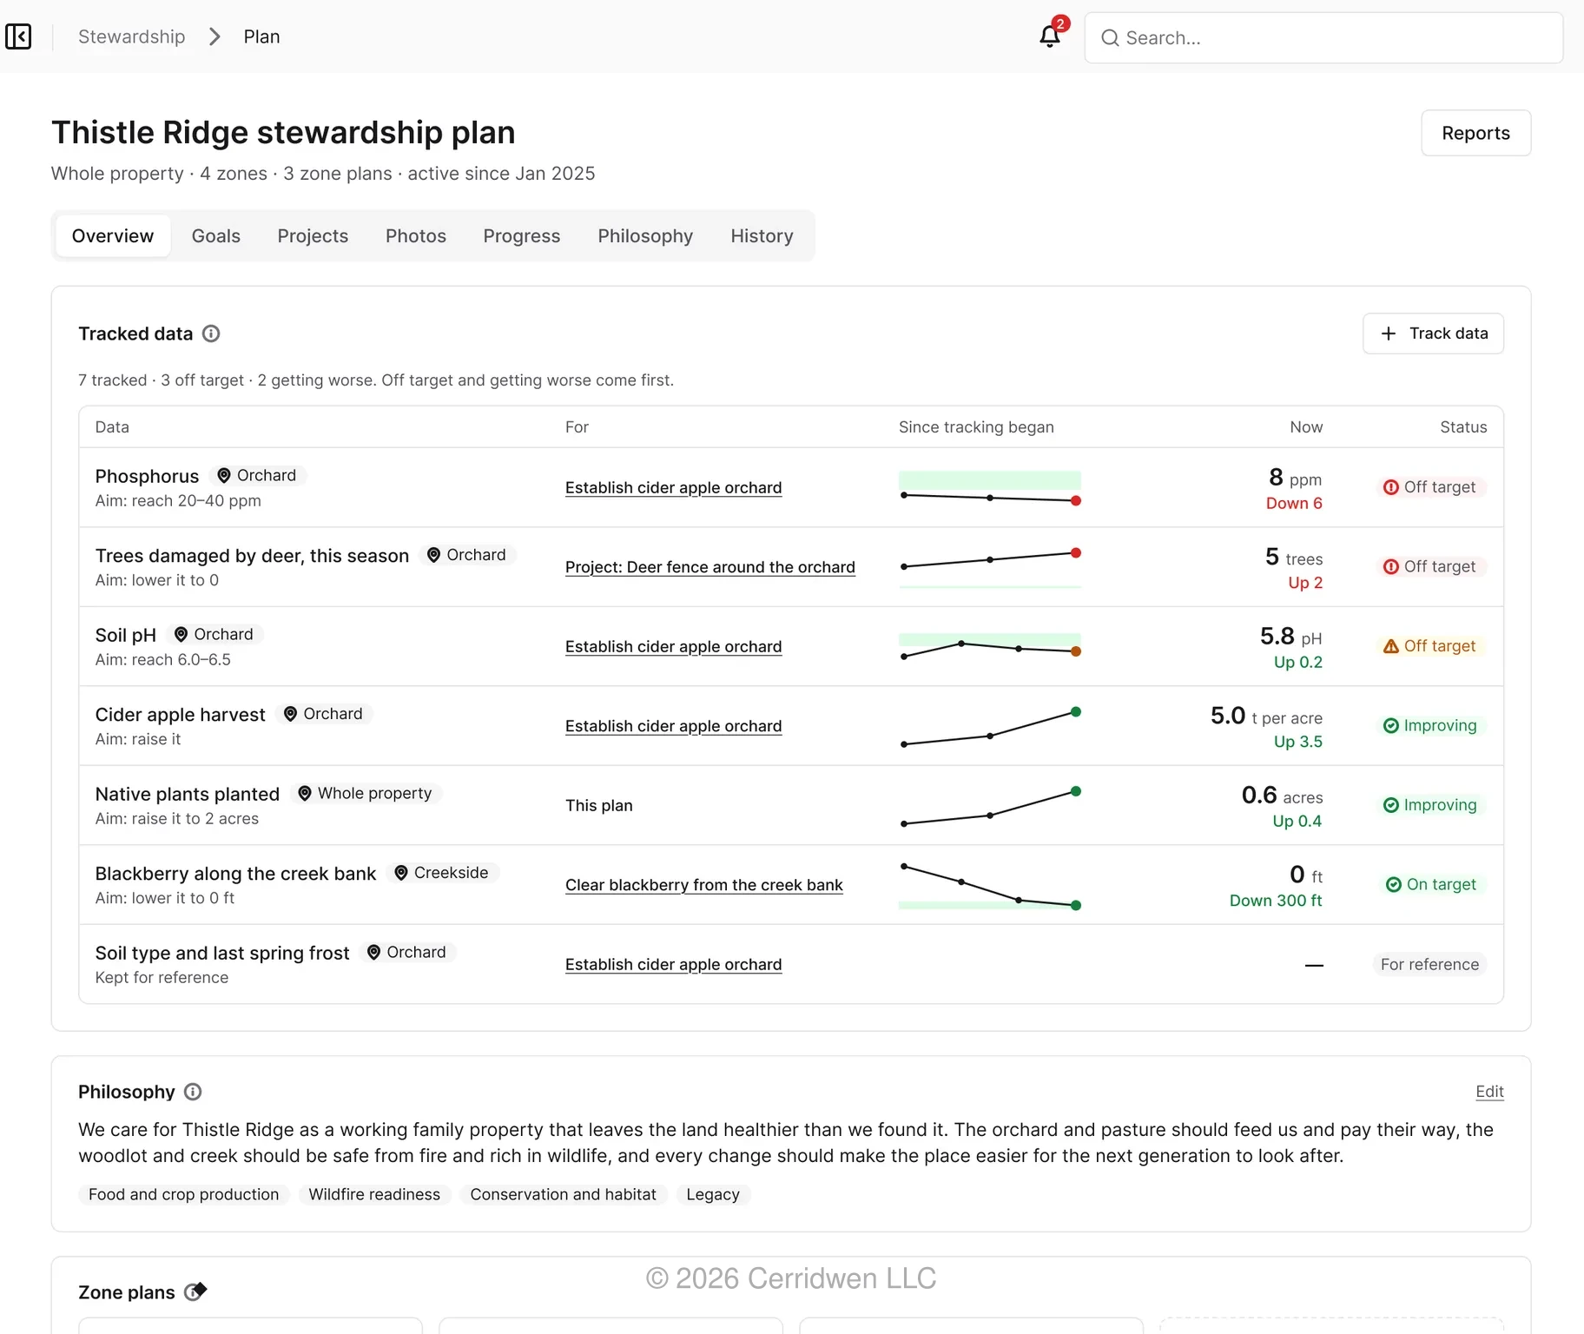Open the Philosophy tab
1584x1334 pixels.
[645, 236]
